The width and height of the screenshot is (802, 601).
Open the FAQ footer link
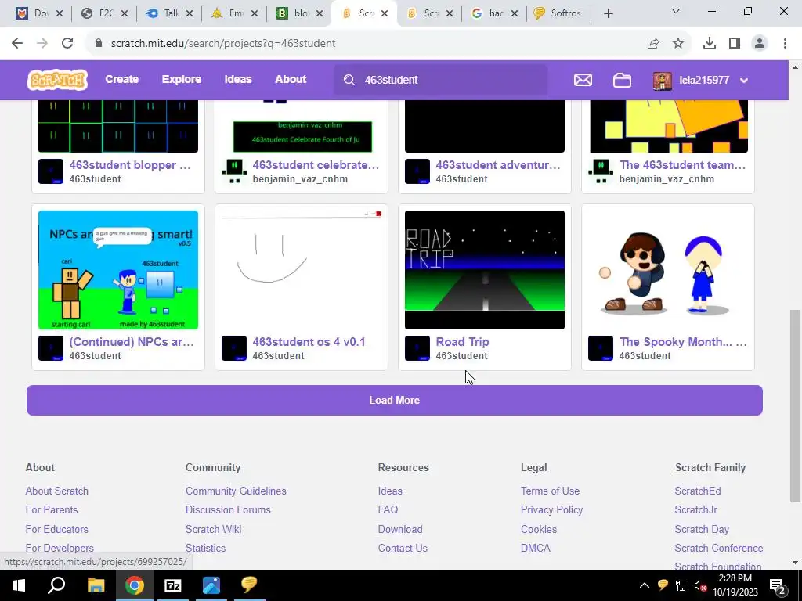point(388,509)
